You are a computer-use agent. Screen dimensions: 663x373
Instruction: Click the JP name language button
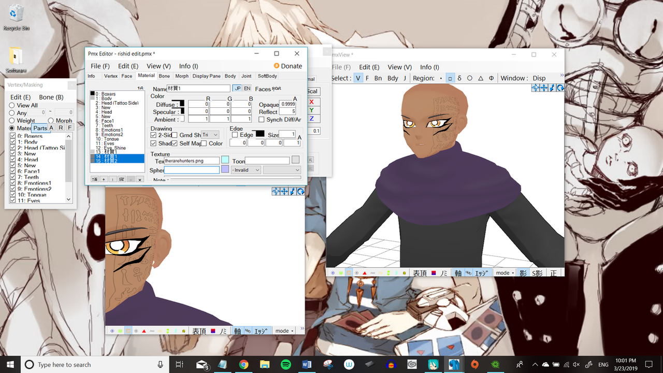coord(237,89)
